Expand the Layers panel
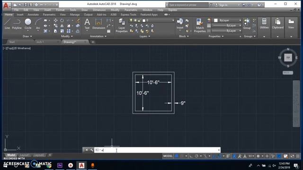The width and height of the screenshot is (303, 170). tap(145, 36)
